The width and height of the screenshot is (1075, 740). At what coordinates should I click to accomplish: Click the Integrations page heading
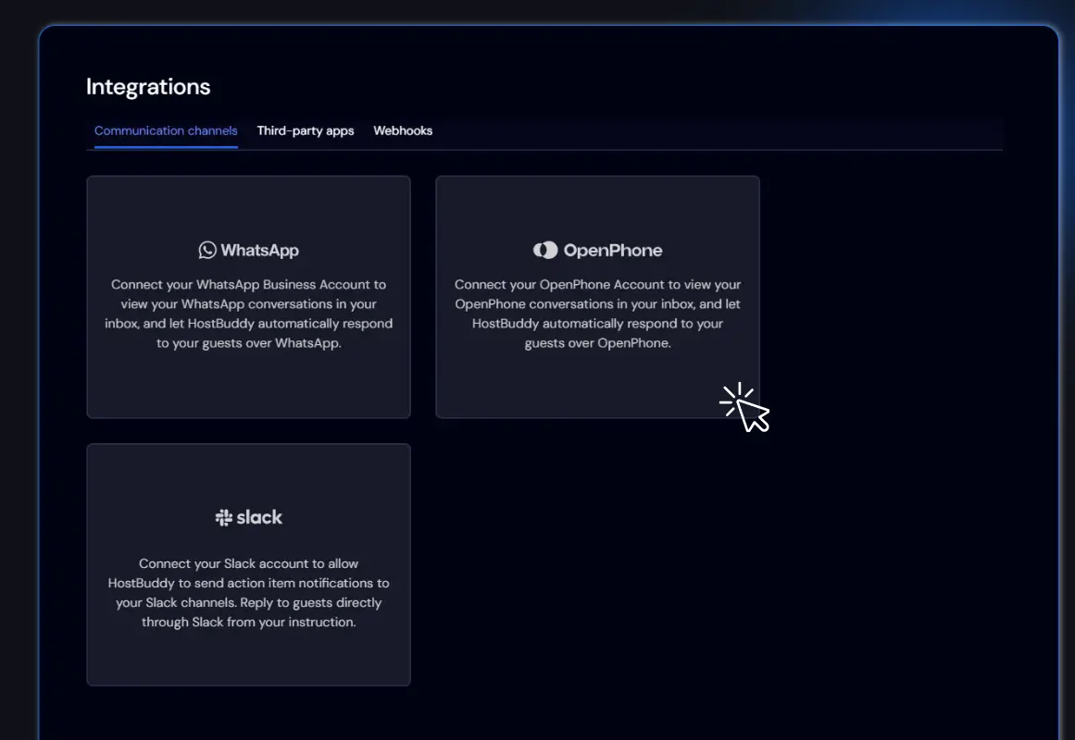pos(148,87)
